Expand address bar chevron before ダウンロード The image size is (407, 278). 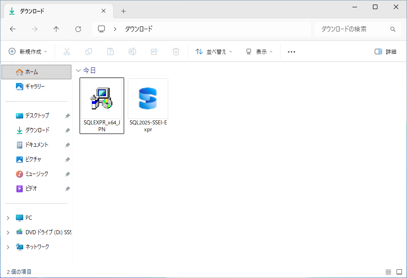point(115,29)
